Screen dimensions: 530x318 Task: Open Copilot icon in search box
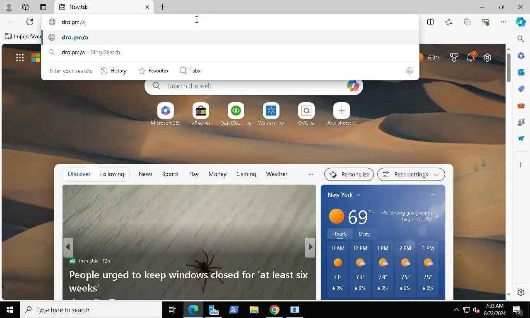[x=353, y=86]
